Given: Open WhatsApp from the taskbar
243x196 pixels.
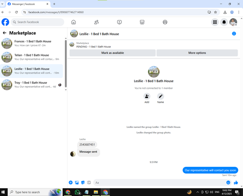Looking at the screenshot, I should 77,192.
